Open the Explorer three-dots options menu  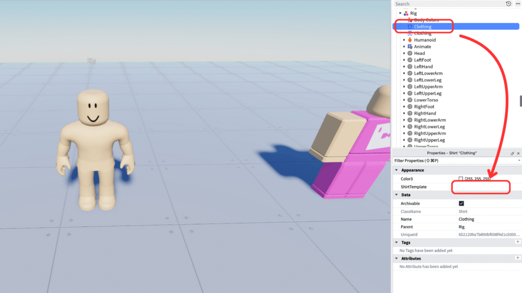click(517, 4)
